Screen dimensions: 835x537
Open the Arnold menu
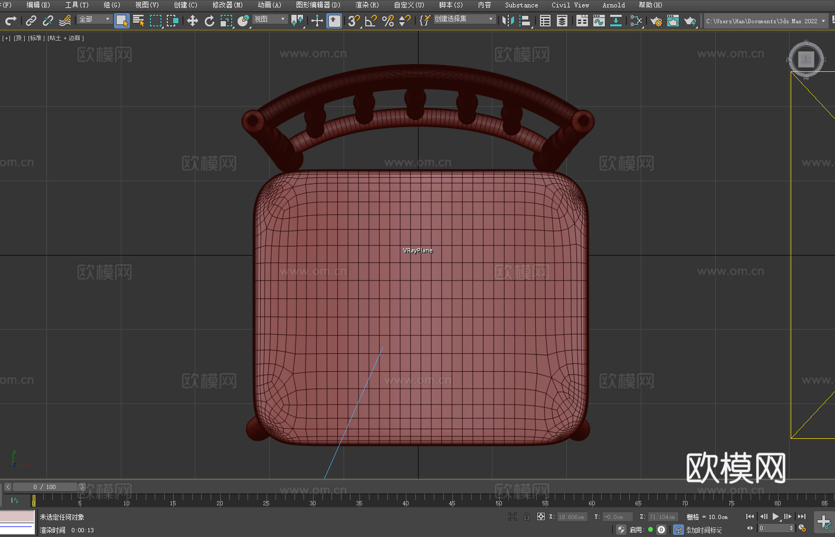click(614, 5)
